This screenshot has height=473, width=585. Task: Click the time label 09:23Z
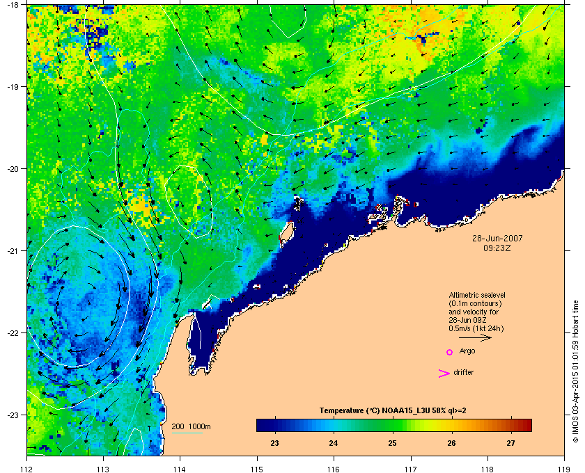point(497,248)
